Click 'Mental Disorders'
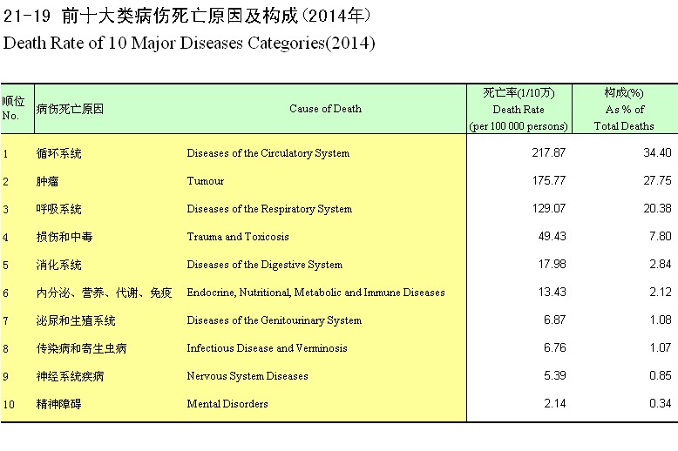Screen dimensions: 678x451 tap(227, 404)
